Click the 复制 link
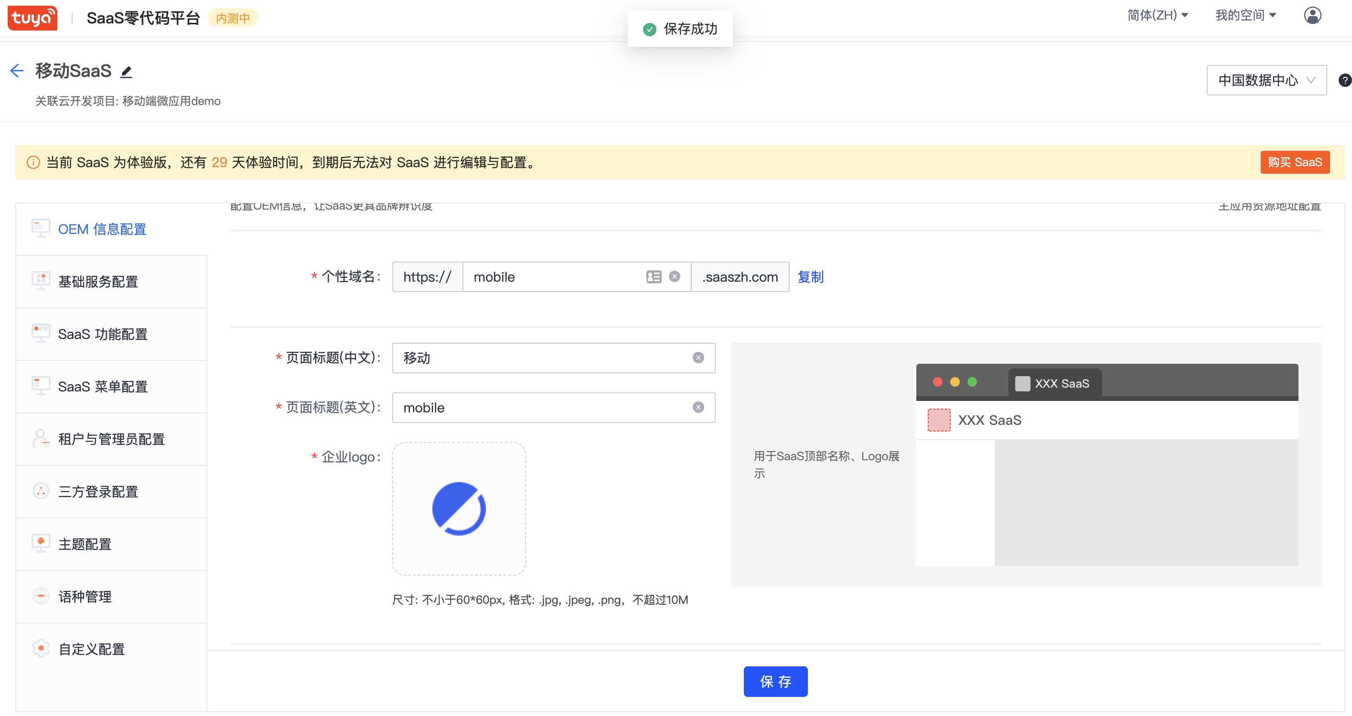The height and width of the screenshot is (716, 1352). [x=810, y=277]
